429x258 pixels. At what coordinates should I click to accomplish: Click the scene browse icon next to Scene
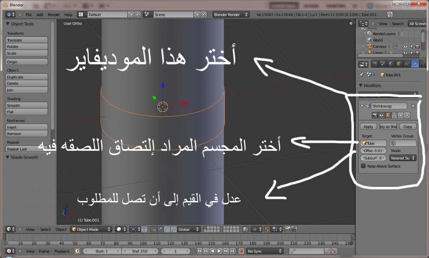tap(147, 15)
